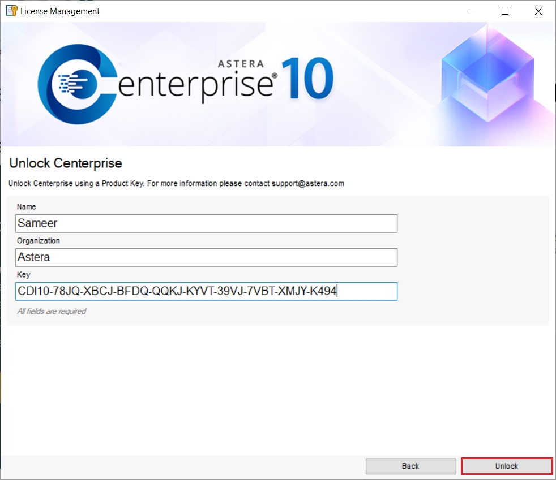Click into the Organization field with Astera

click(x=206, y=257)
